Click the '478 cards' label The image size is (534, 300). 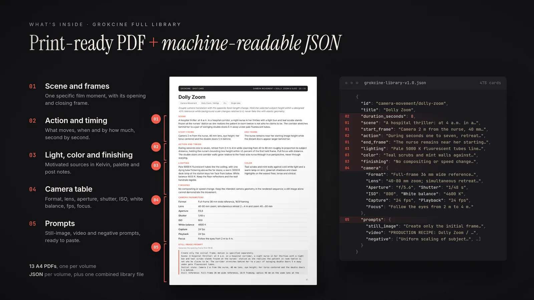tap(490, 83)
